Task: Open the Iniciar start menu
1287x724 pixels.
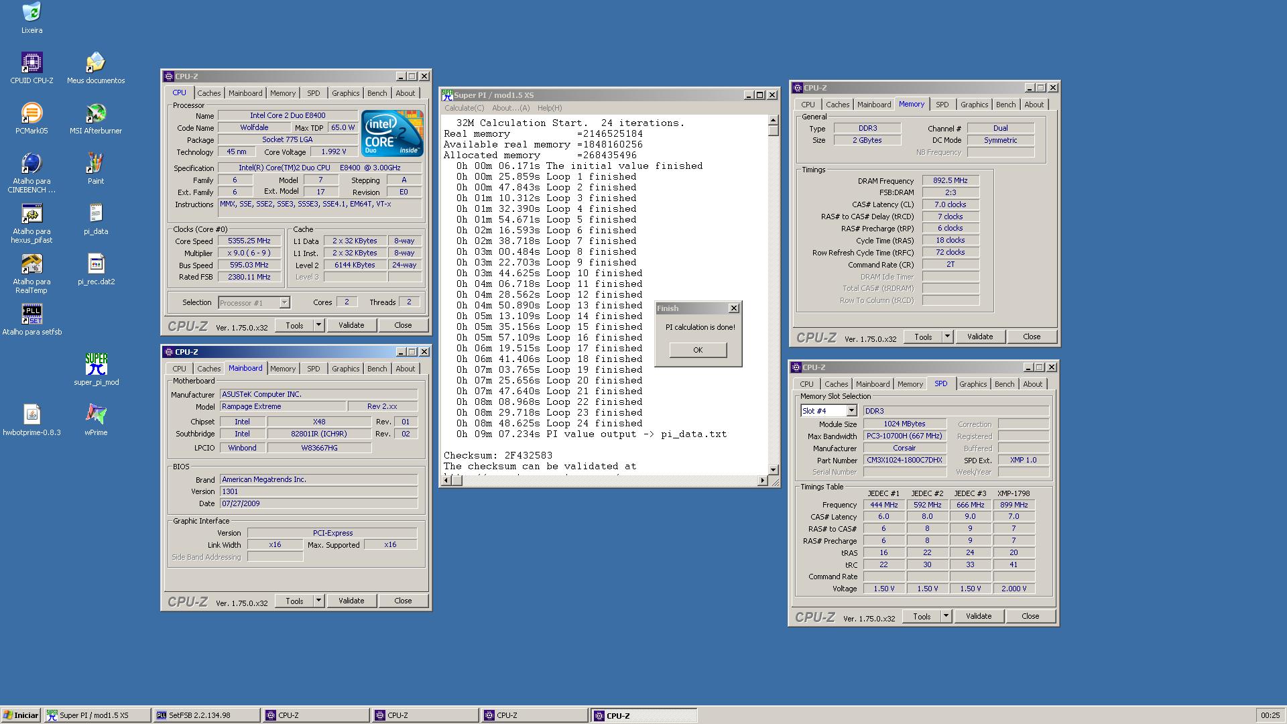Action: (x=21, y=715)
